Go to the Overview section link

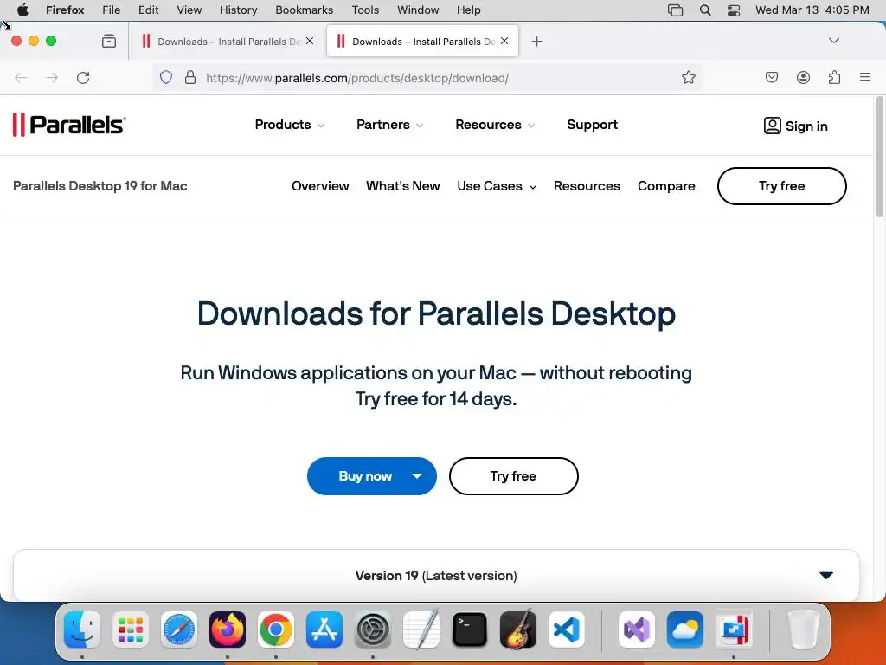click(x=320, y=186)
